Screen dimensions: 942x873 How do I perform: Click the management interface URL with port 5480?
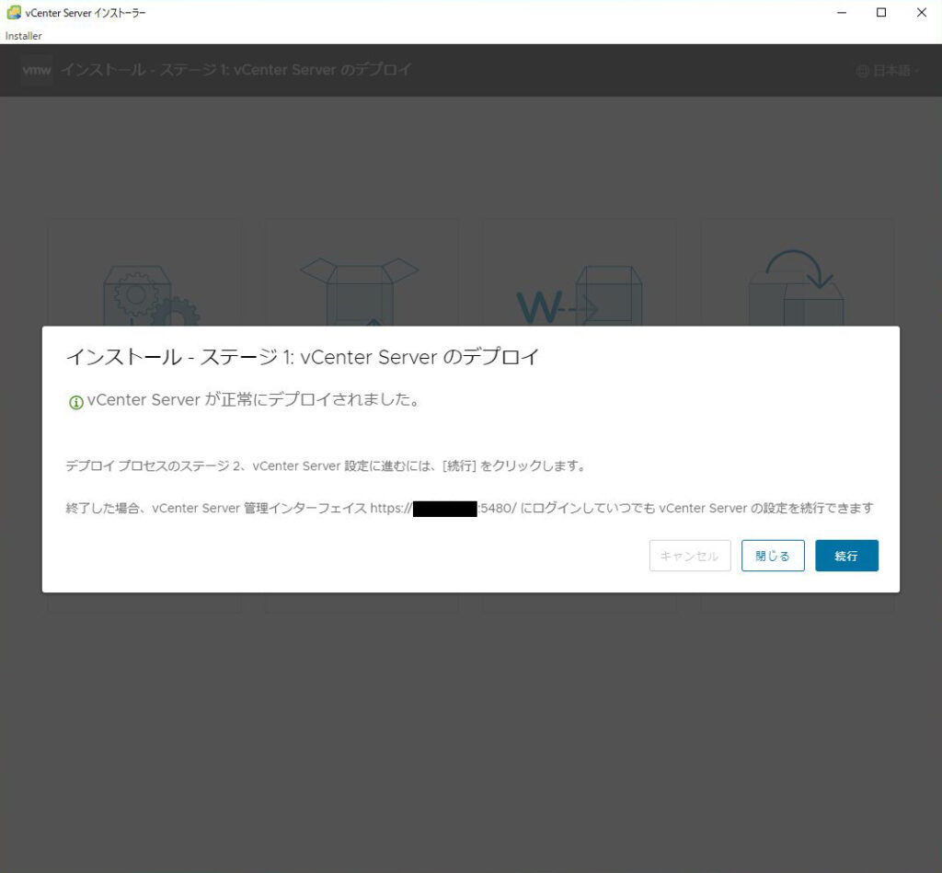(443, 509)
